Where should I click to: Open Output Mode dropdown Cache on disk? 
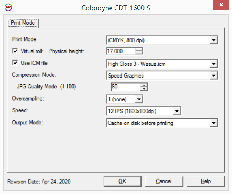point(162,123)
